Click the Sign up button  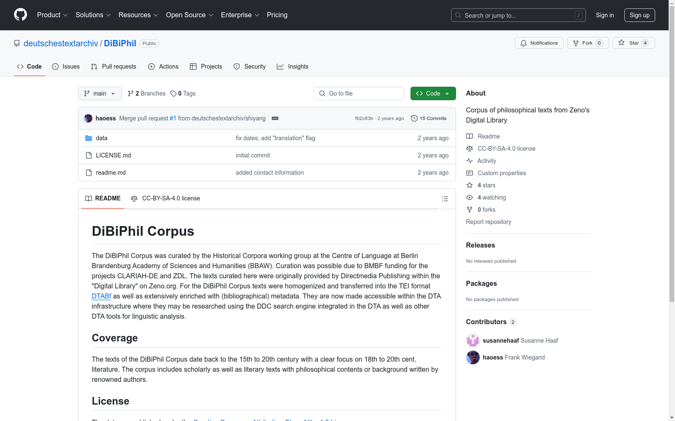[640, 15]
